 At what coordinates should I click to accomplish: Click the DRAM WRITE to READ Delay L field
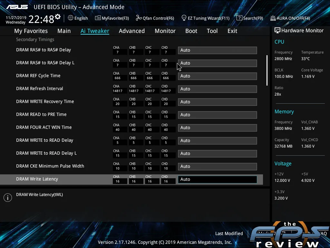218,153
